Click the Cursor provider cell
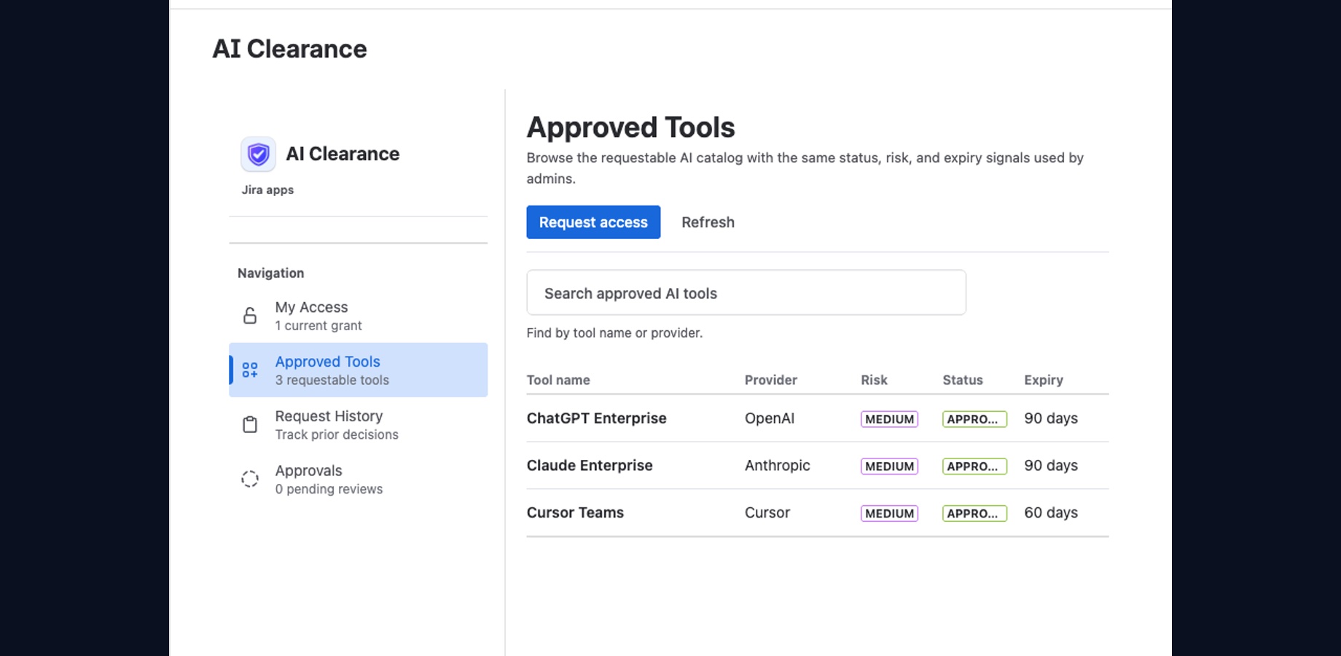Screen dimensions: 1341x656 tap(767, 513)
